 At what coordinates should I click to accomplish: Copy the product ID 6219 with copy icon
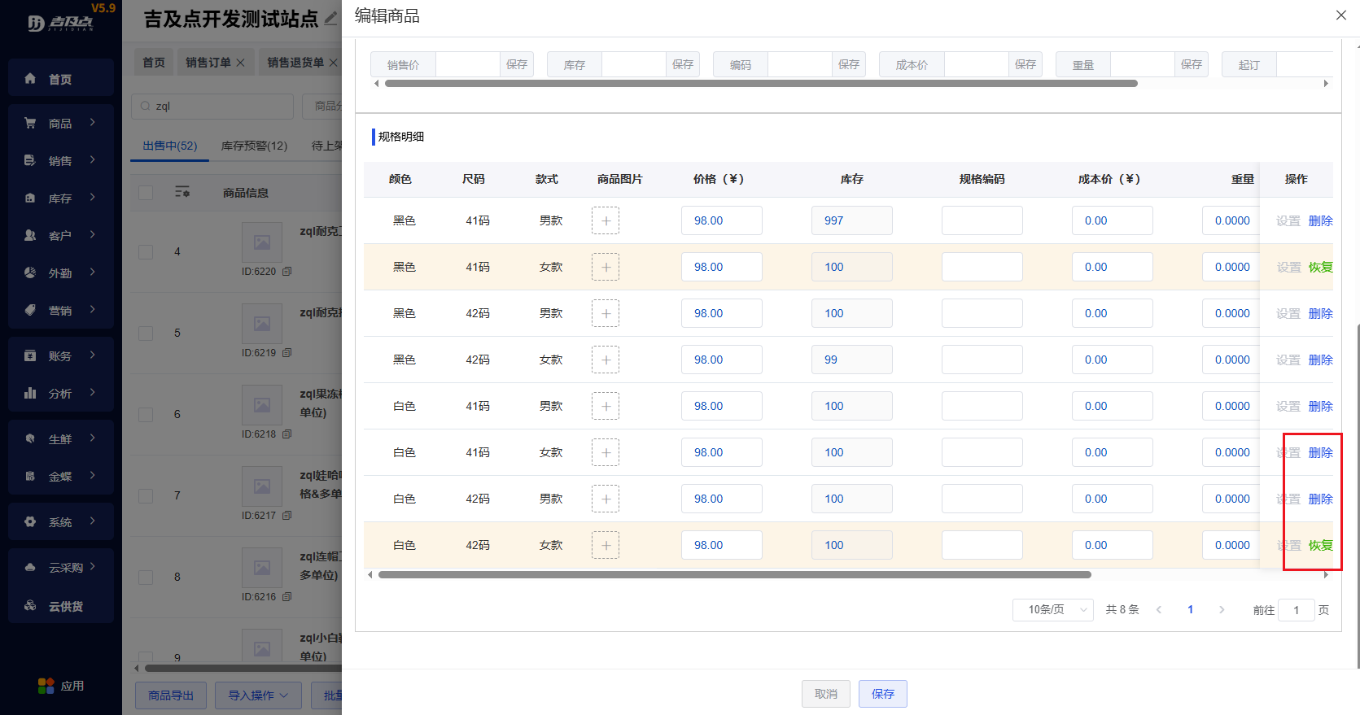click(x=287, y=353)
